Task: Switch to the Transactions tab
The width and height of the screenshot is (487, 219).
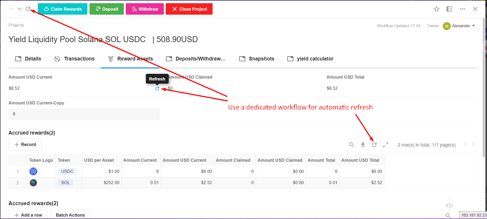Action: [74, 59]
